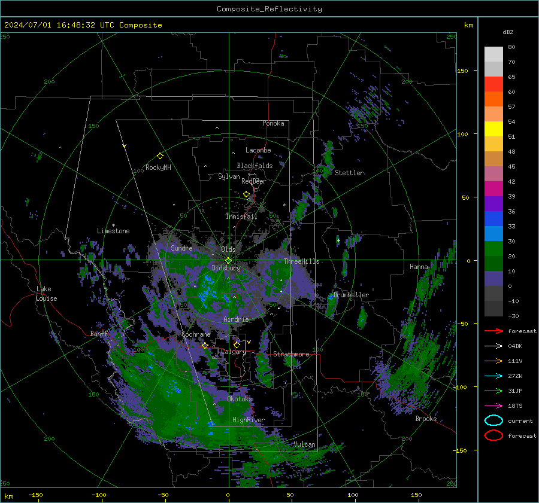Screen dimensions: 539x503
Task: Click the Limestone label
Action: tap(113, 231)
